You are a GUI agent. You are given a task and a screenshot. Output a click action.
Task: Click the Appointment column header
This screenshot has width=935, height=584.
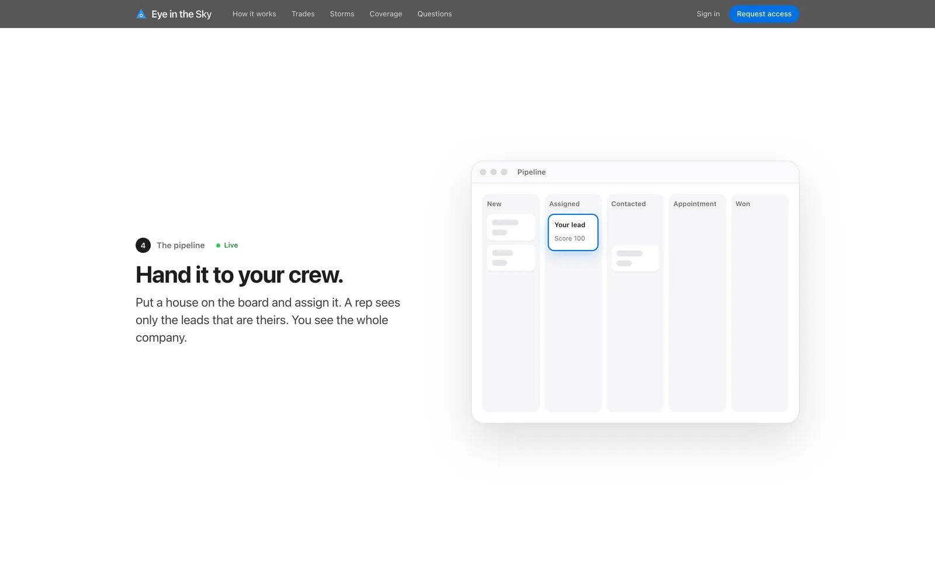pos(695,204)
